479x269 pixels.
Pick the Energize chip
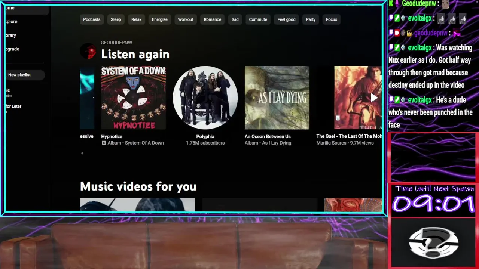pyautogui.click(x=159, y=19)
